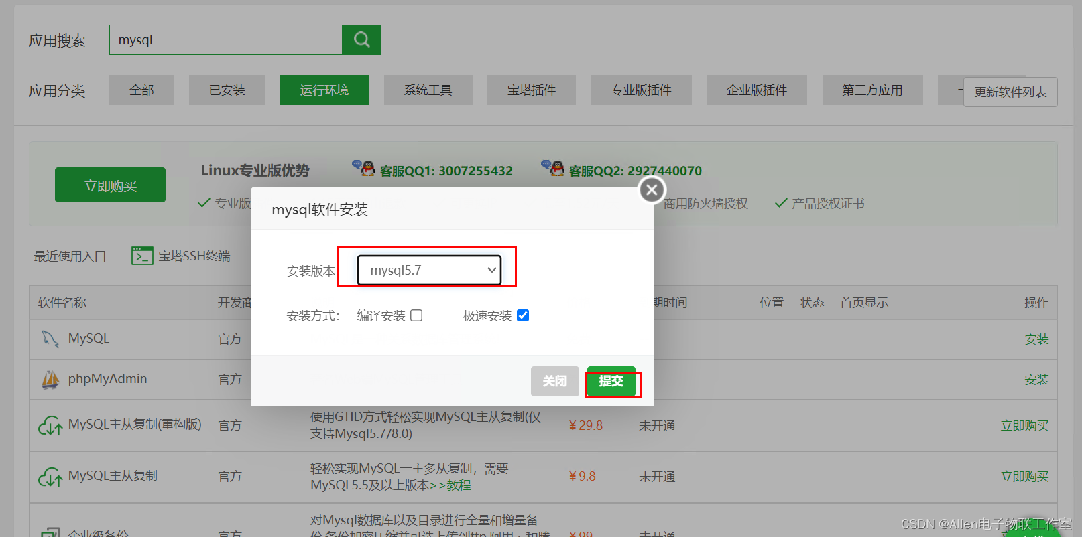Focus the 应用搜索 input containing mysql
Image resolution: width=1082 pixels, height=537 pixels.
[226, 40]
